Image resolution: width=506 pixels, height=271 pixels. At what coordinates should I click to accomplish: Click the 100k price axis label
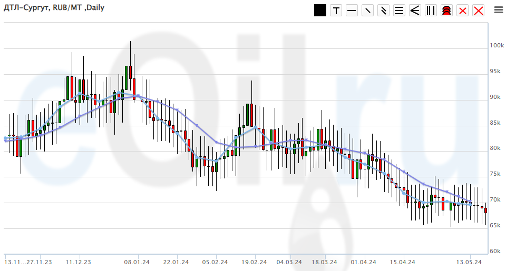[497, 46]
